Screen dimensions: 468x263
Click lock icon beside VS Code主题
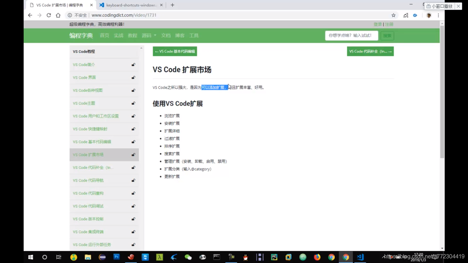(133, 103)
